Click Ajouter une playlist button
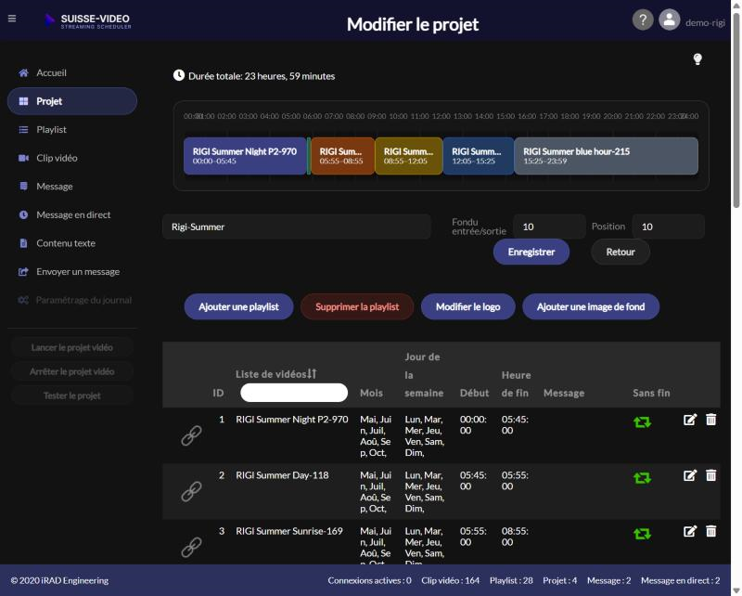This screenshot has height=596, width=742. click(x=238, y=307)
